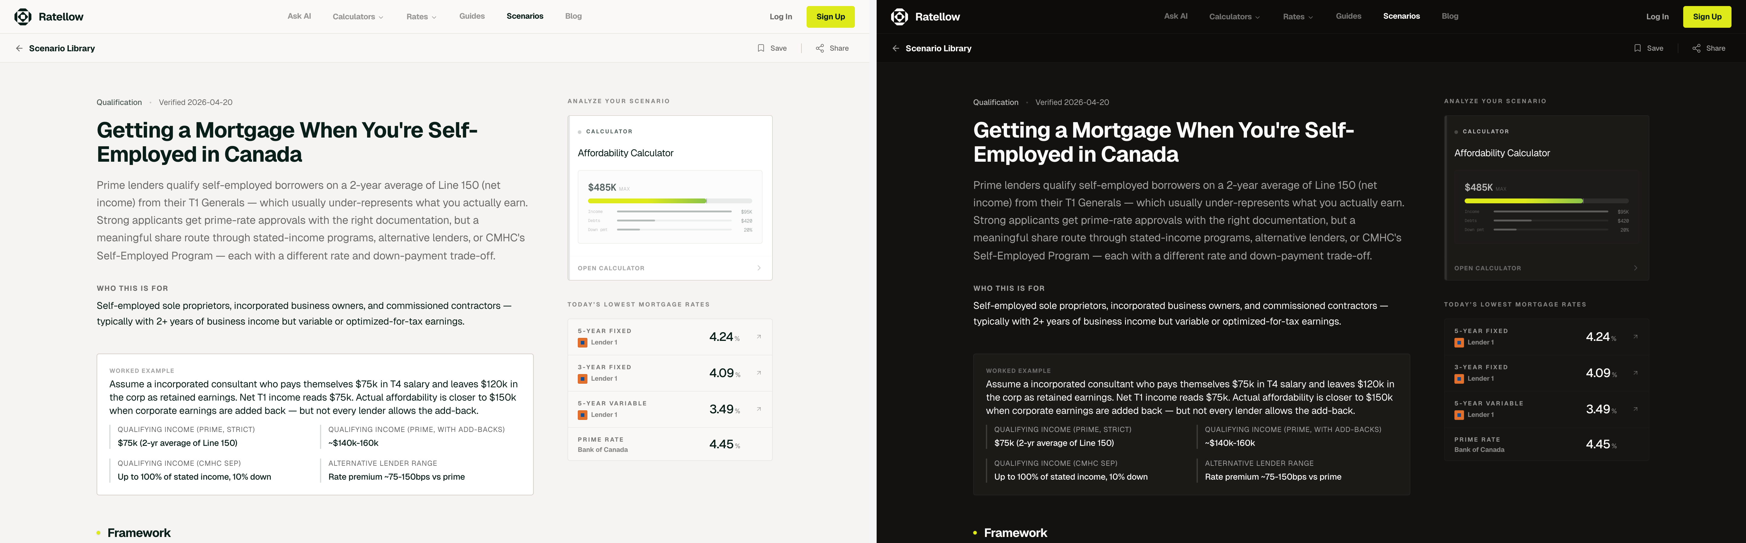Click Qualification category tag on dark page
This screenshot has height=543, width=1746.
click(996, 102)
